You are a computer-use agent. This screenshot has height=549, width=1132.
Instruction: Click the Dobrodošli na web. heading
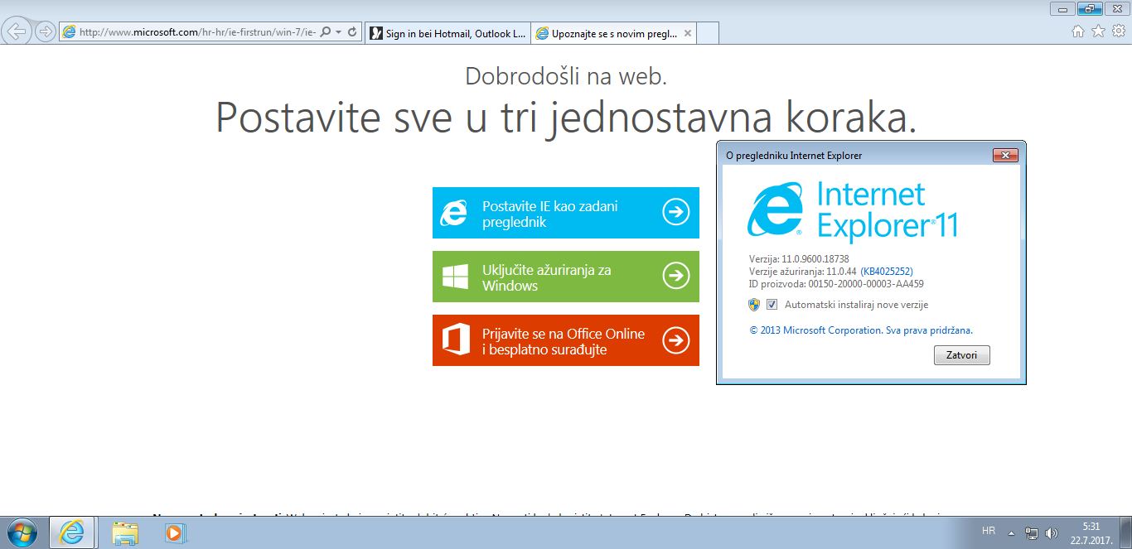click(x=566, y=77)
